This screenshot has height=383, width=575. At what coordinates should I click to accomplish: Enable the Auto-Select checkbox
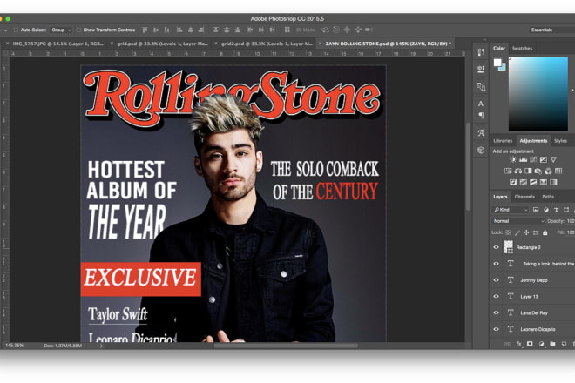(16, 30)
